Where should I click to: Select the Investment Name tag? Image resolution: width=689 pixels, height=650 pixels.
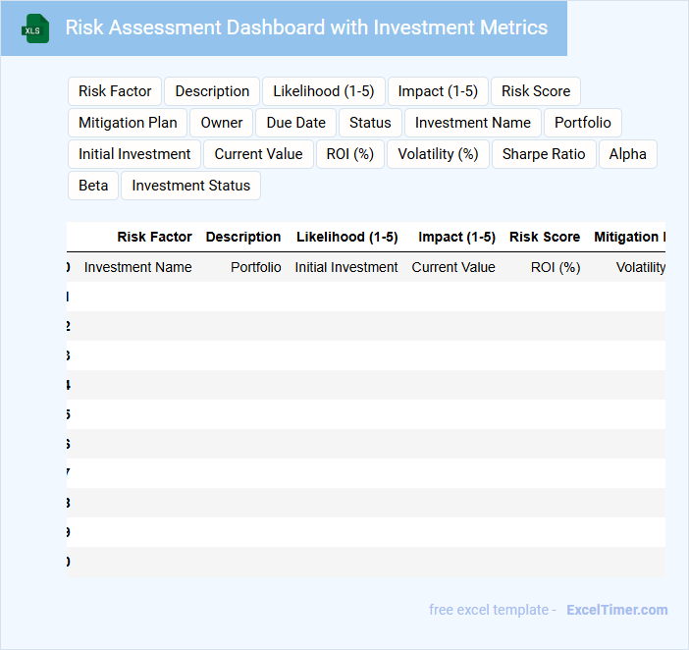(473, 123)
